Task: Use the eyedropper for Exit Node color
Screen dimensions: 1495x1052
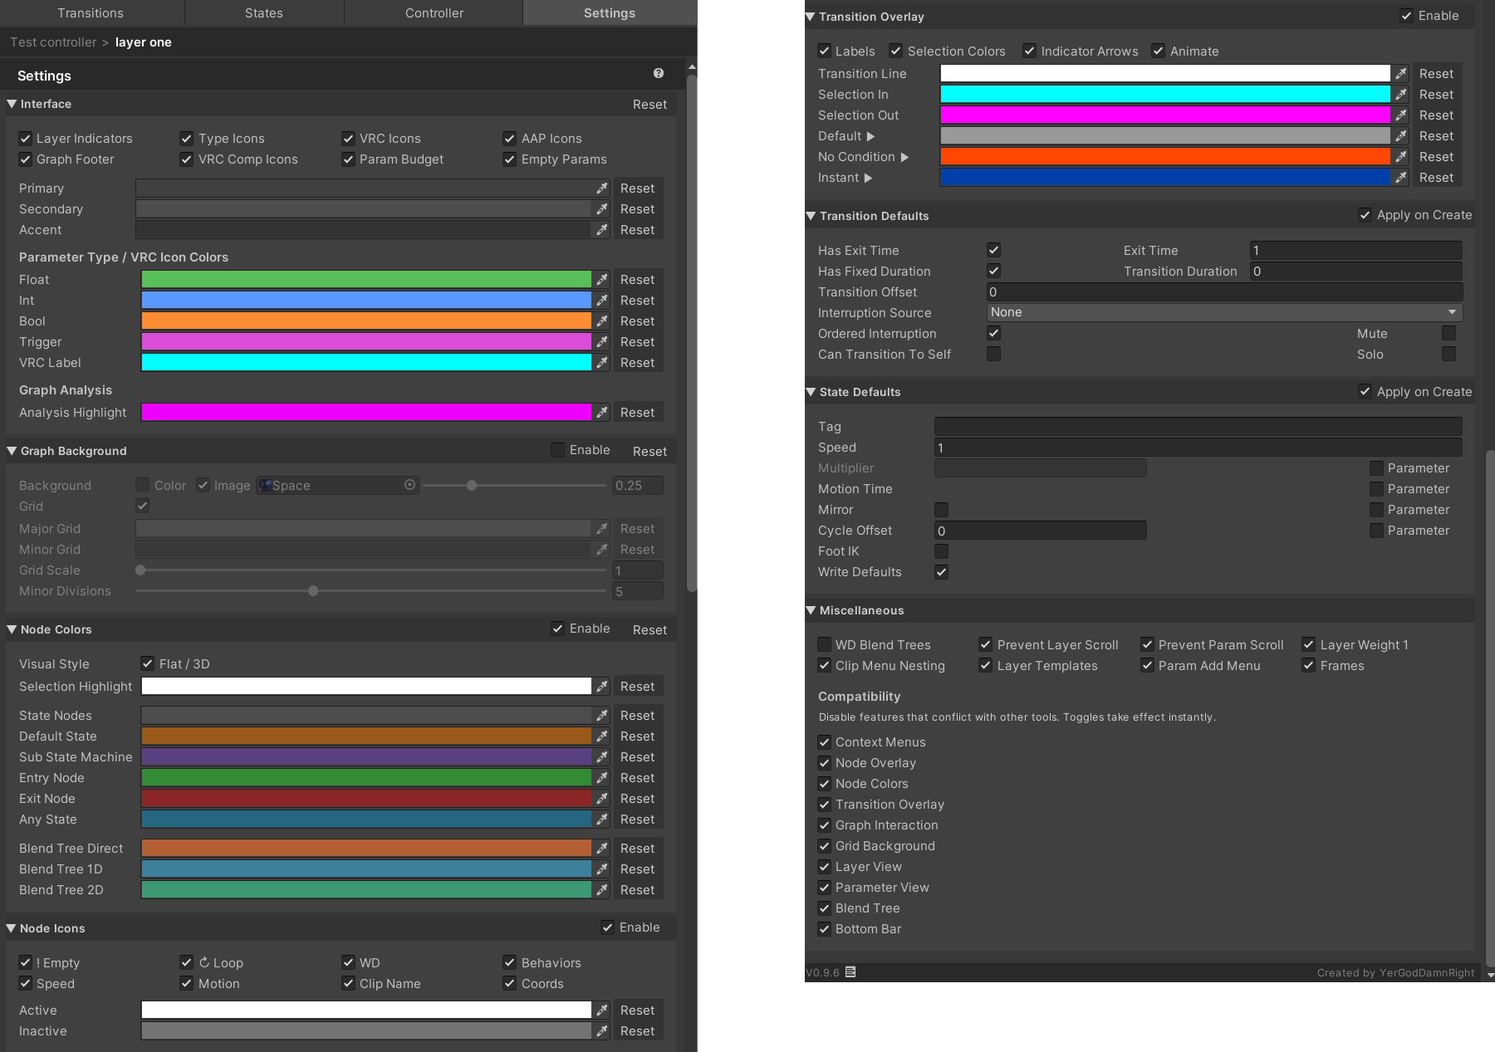Action: pos(602,799)
